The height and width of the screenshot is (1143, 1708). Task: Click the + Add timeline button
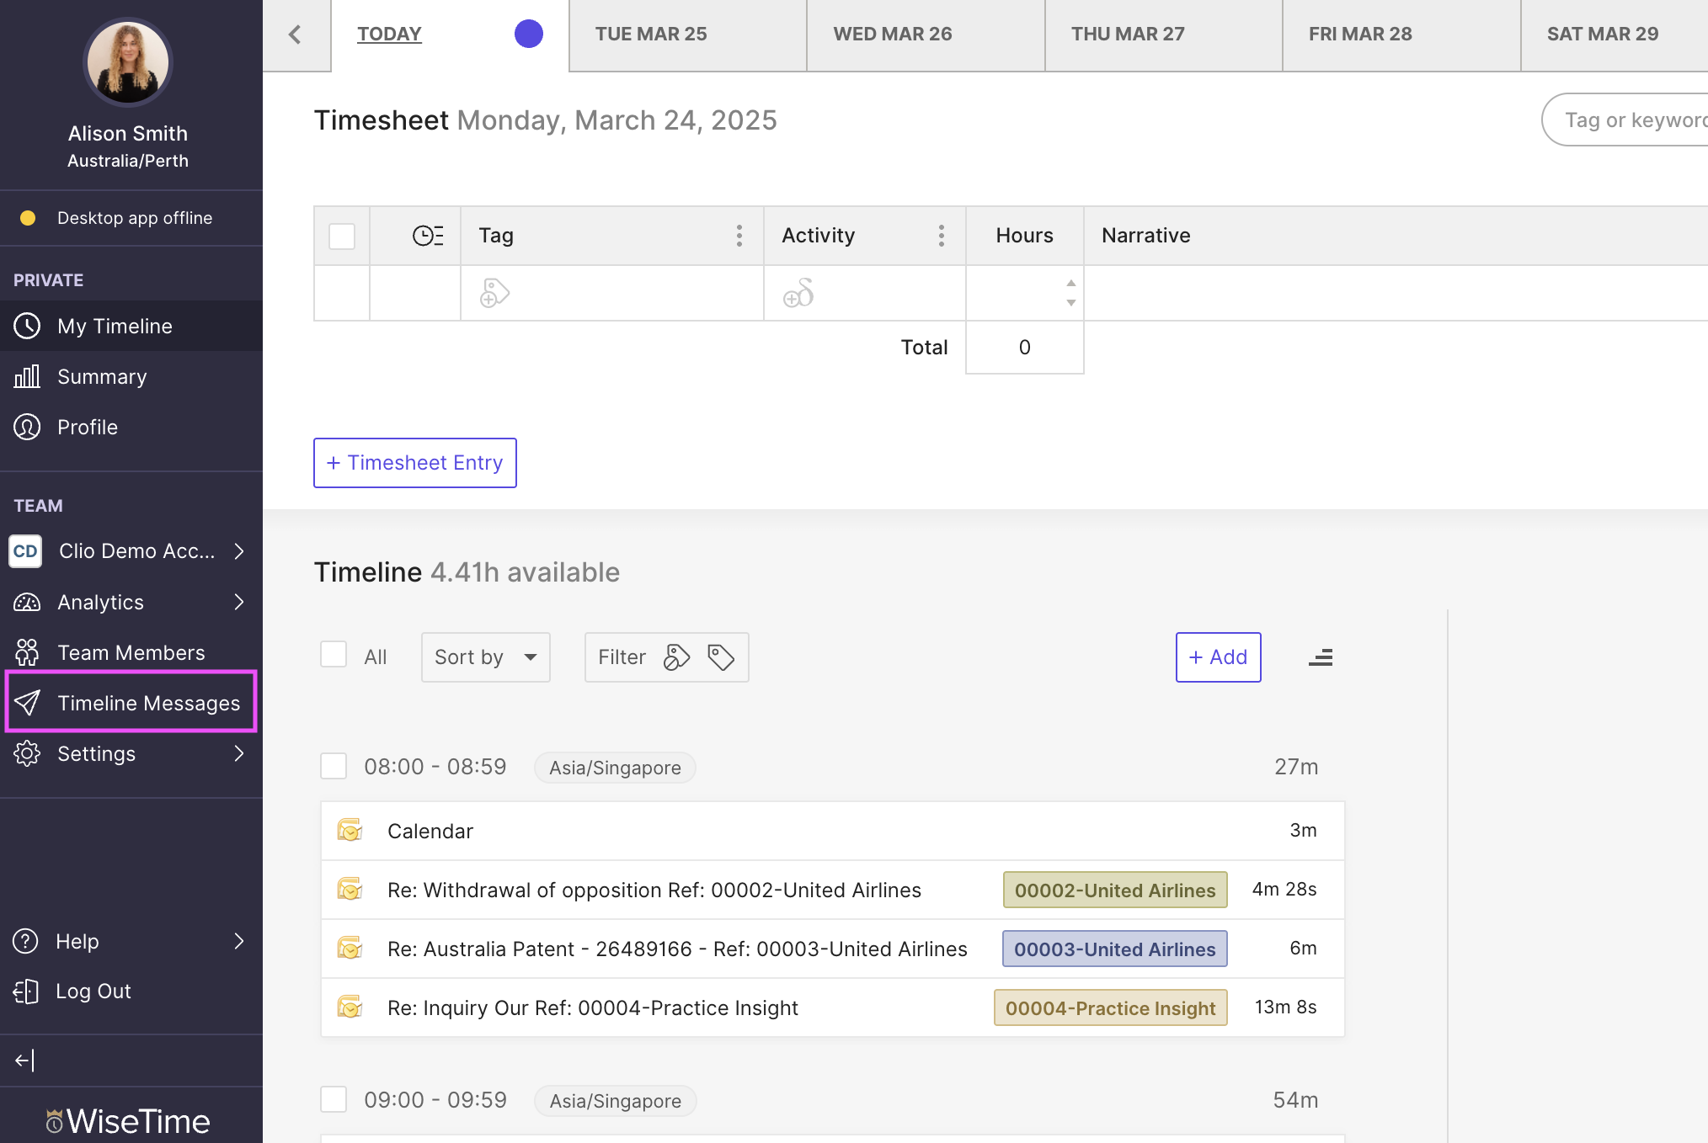(x=1219, y=657)
